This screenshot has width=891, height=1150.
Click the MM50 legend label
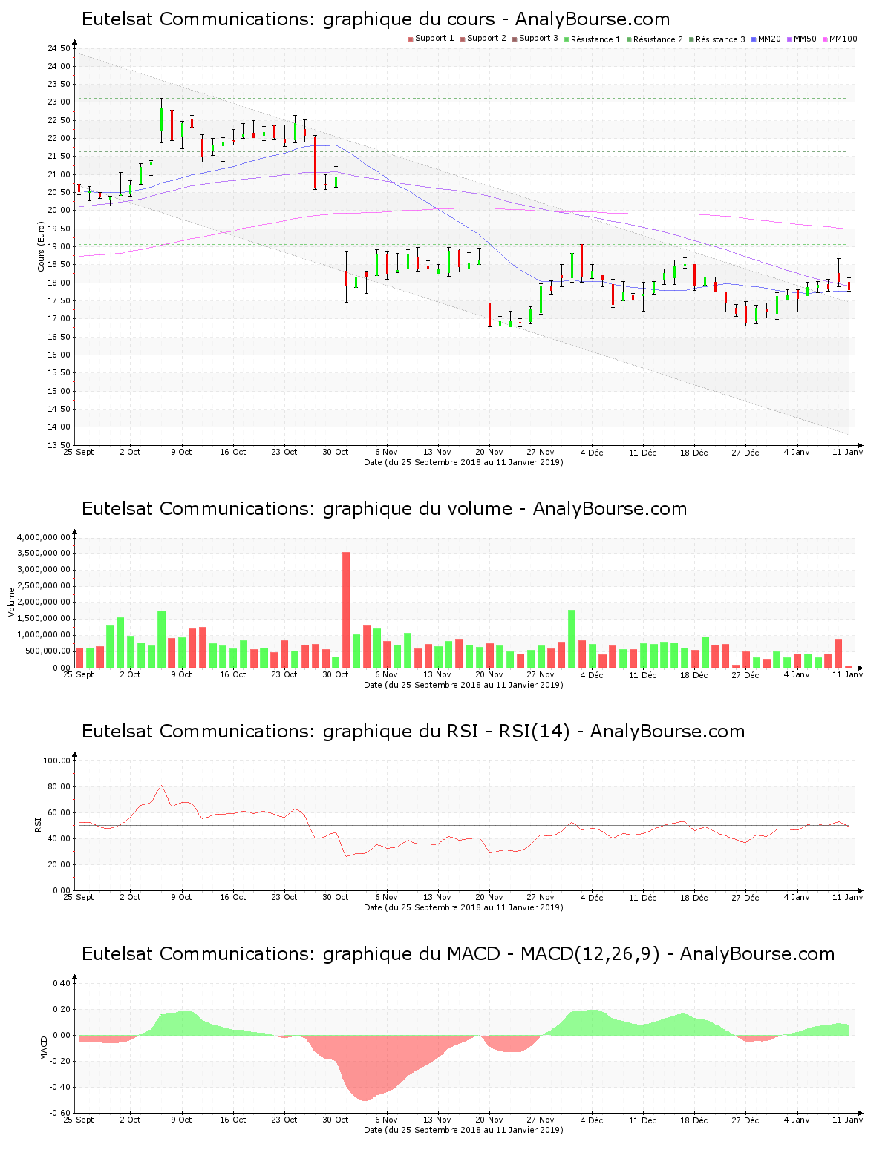pyautogui.click(x=805, y=39)
